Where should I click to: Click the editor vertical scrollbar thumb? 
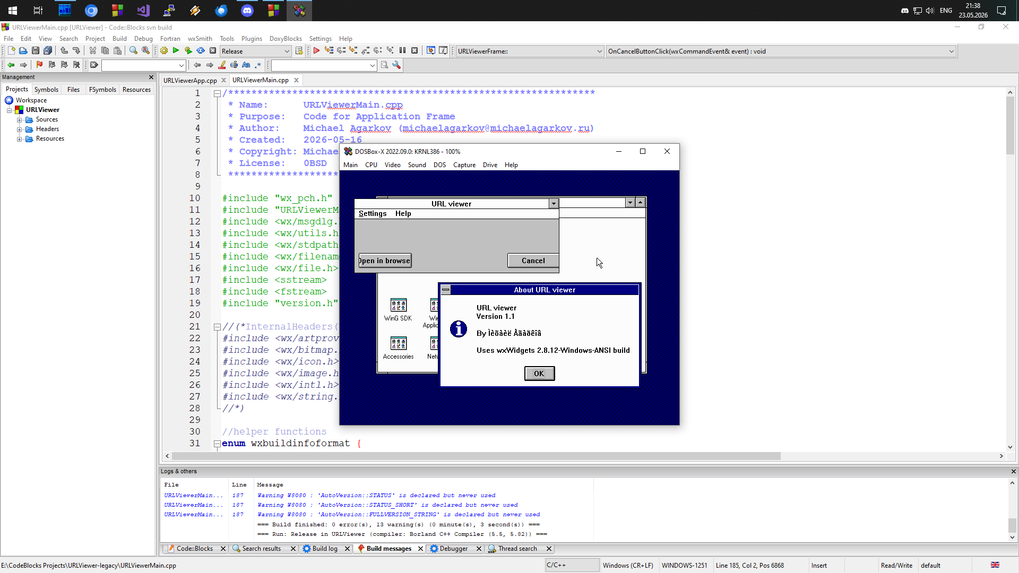pos(1010,126)
